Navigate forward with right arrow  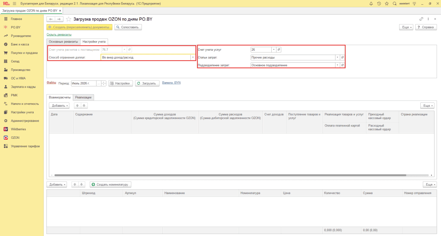coord(59,19)
